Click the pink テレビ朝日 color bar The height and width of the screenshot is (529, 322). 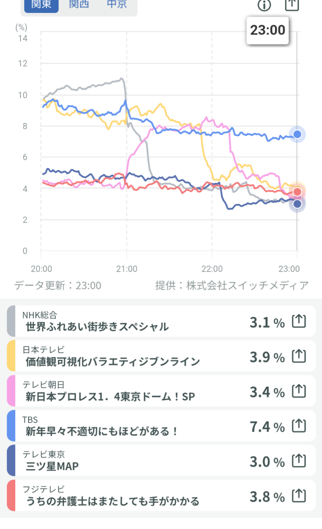pyautogui.click(x=11, y=391)
